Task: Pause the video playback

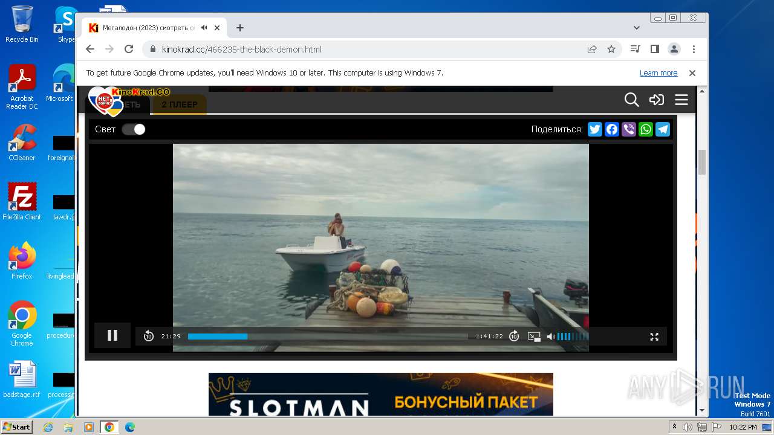Action: click(112, 335)
